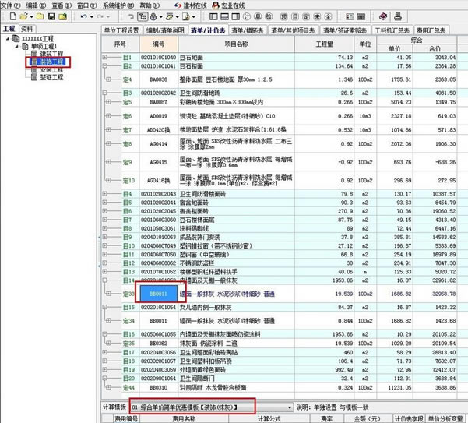468x423 pixels.
Task: Select the BB0011 code cell in row 定33
Action: pyautogui.click(x=159, y=294)
